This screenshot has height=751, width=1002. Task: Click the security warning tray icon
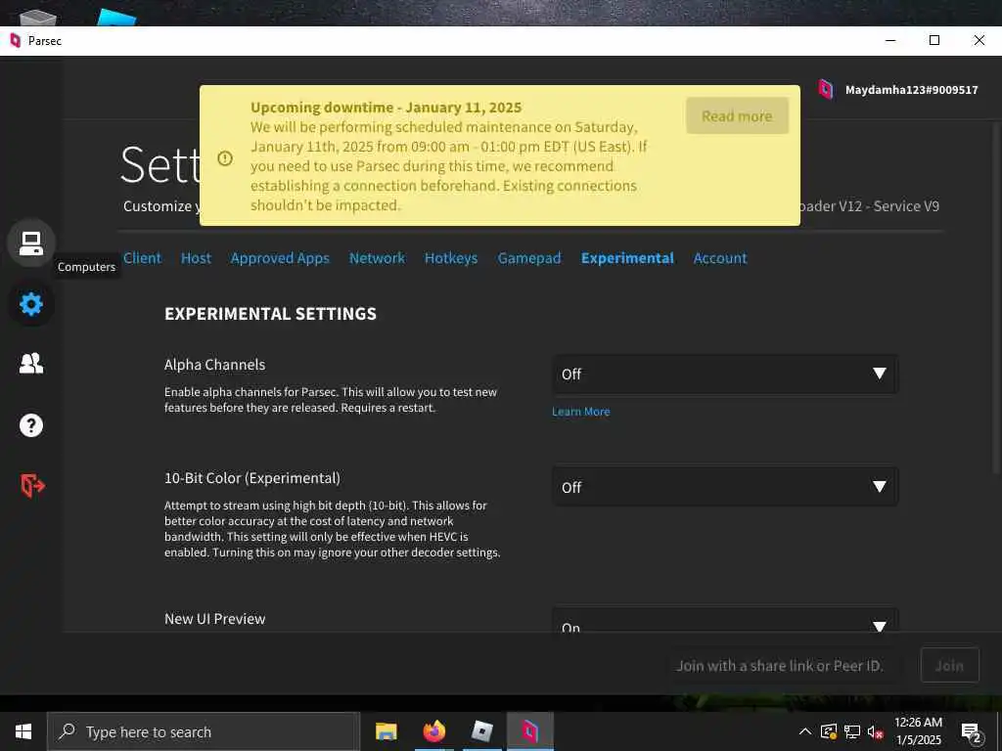[829, 731]
